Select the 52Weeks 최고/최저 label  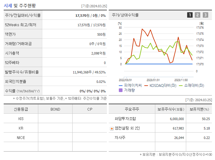click(x=21, y=25)
